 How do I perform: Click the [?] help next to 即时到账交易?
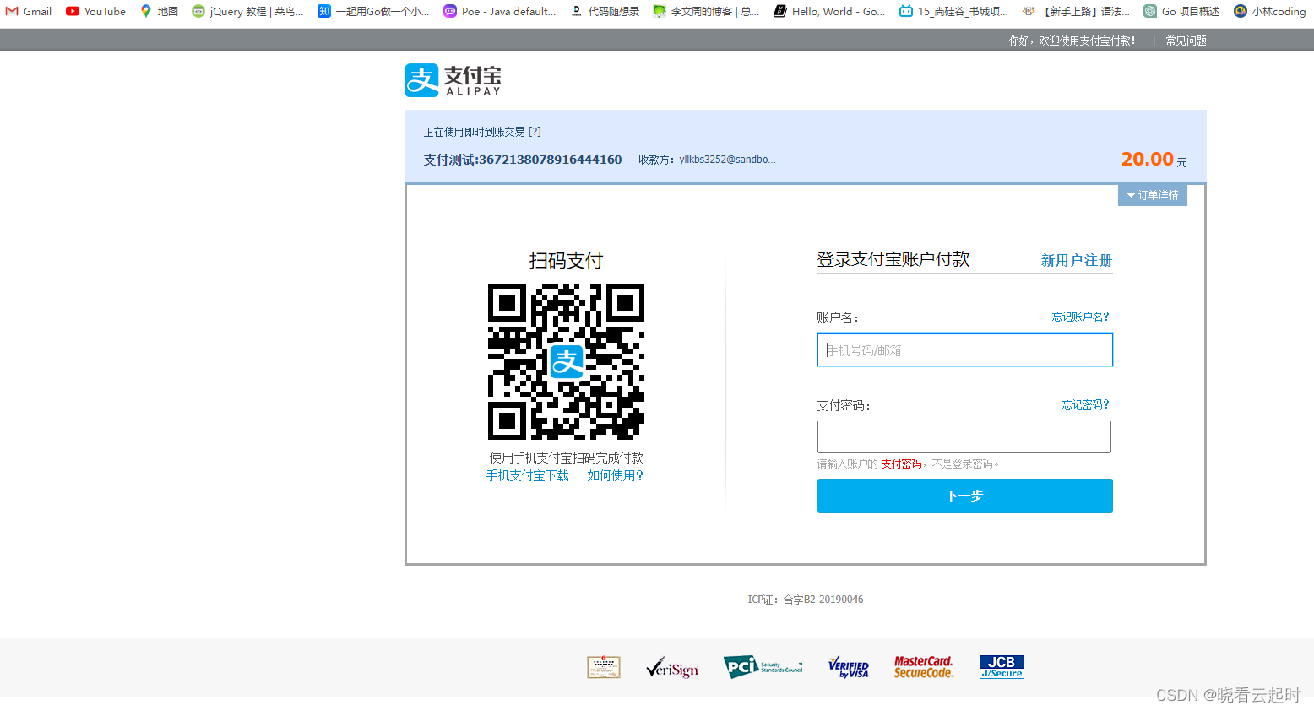click(x=535, y=132)
